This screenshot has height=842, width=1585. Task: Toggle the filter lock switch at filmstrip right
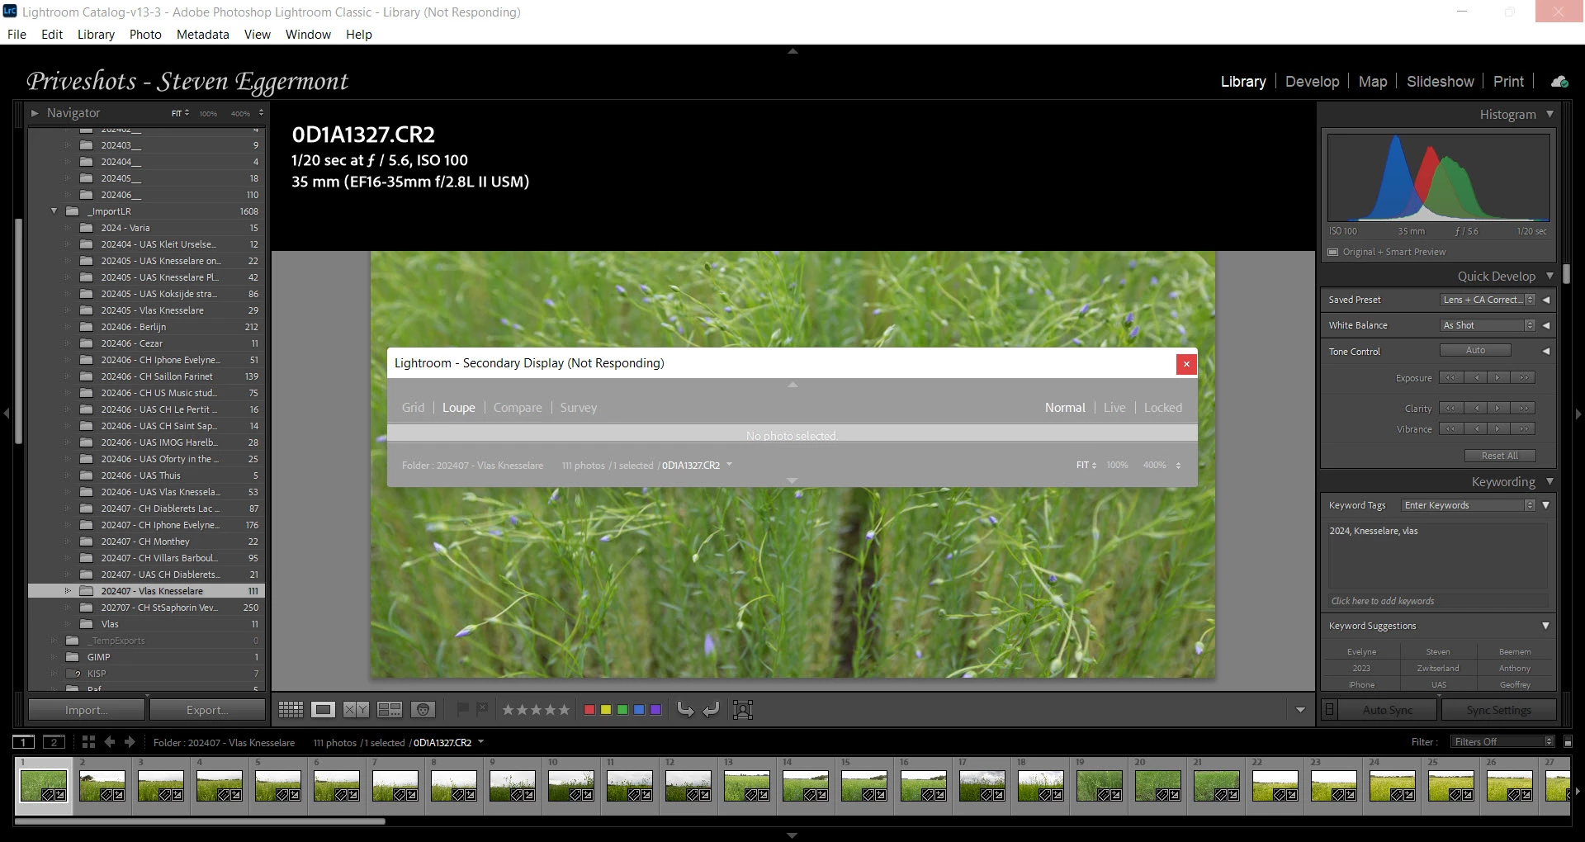(1568, 742)
